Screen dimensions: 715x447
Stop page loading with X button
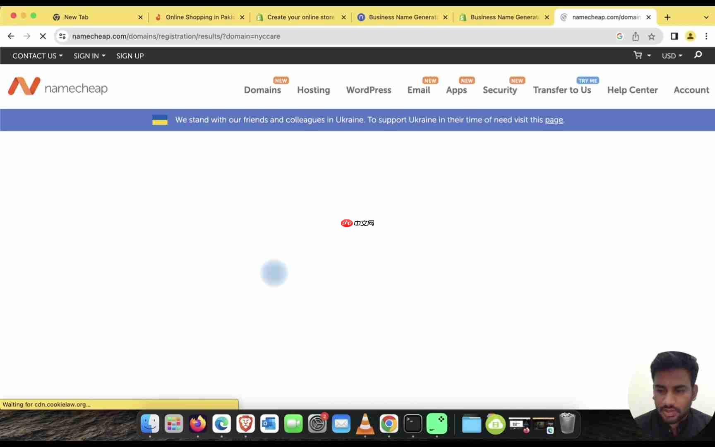pyautogui.click(x=43, y=36)
